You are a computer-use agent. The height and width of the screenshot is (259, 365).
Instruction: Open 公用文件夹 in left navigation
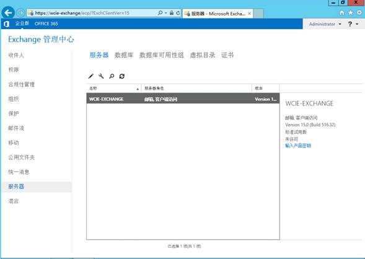[22, 157]
